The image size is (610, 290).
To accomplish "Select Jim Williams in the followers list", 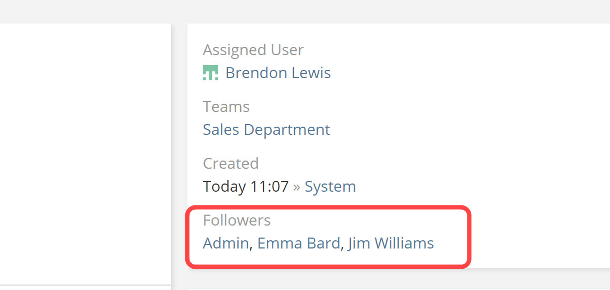I will [x=390, y=243].
